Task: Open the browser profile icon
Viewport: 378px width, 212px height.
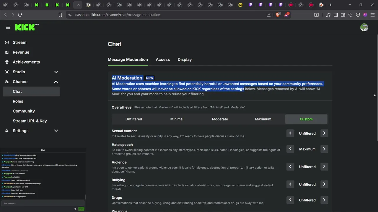Action: 365,15
